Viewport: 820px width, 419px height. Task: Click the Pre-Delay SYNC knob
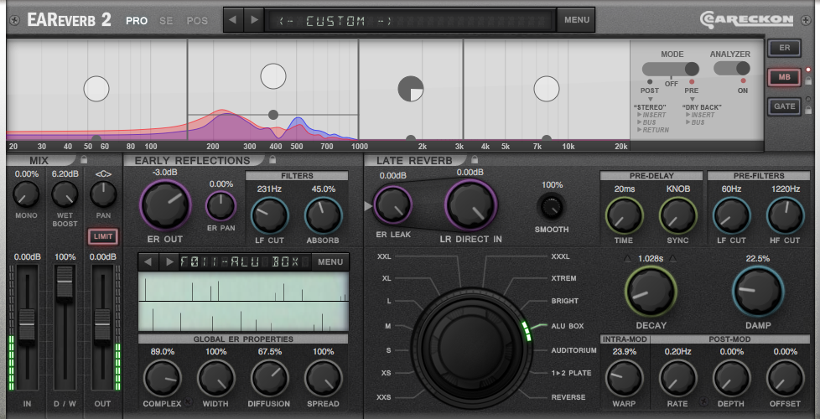678,215
